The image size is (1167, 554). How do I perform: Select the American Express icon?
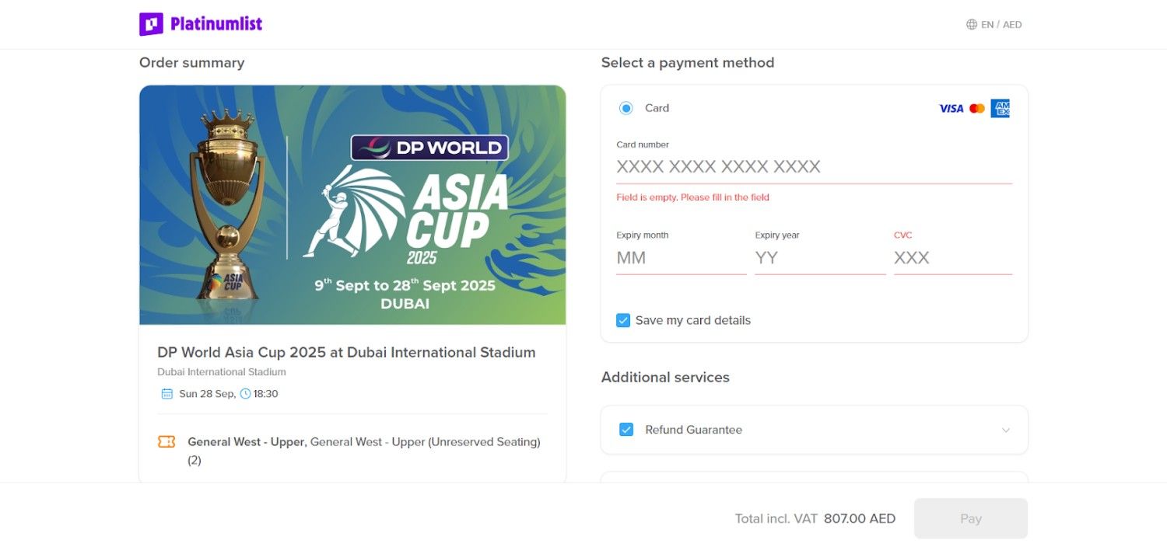(x=1001, y=108)
